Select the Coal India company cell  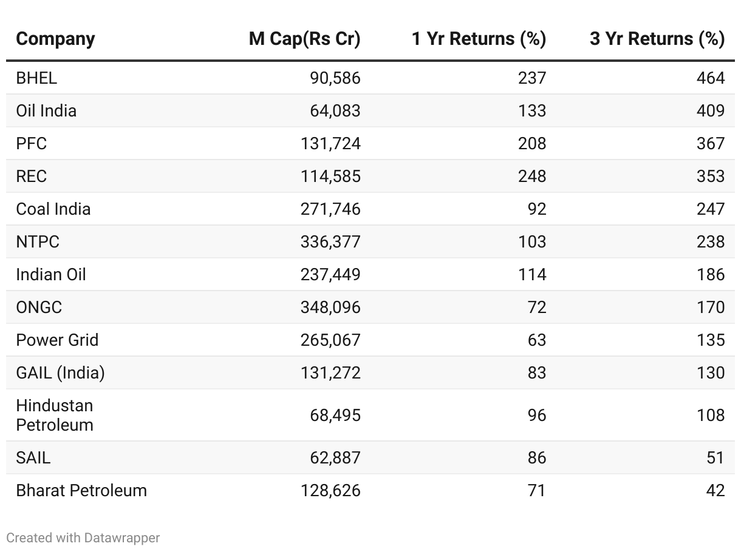pyautogui.click(x=53, y=209)
